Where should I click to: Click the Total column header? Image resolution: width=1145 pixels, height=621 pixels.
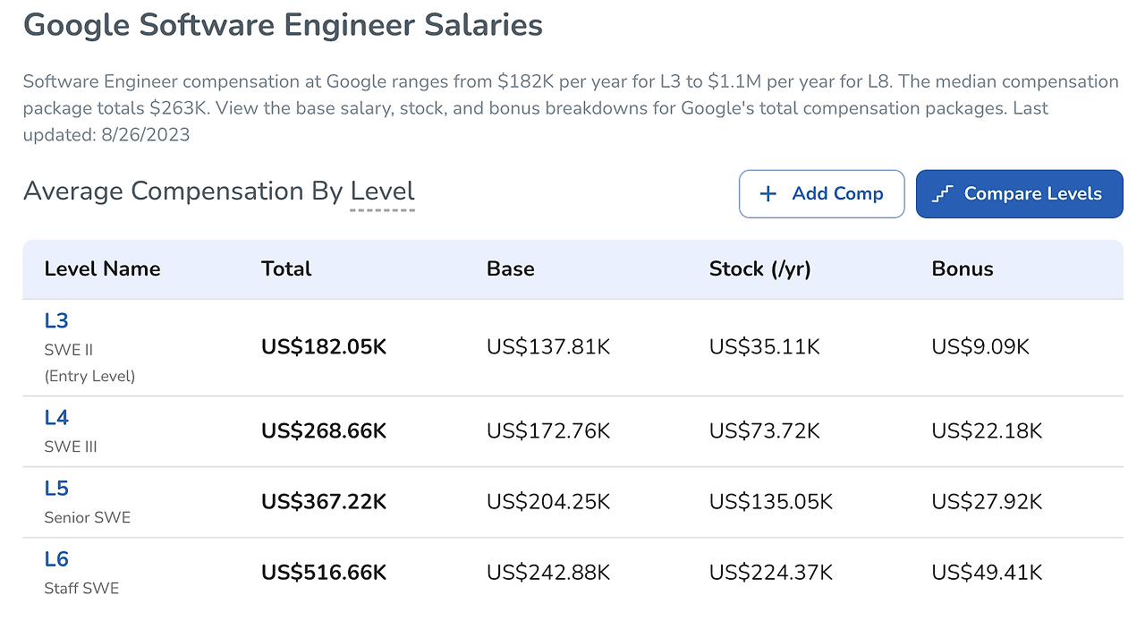pyautogui.click(x=286, y=268)
